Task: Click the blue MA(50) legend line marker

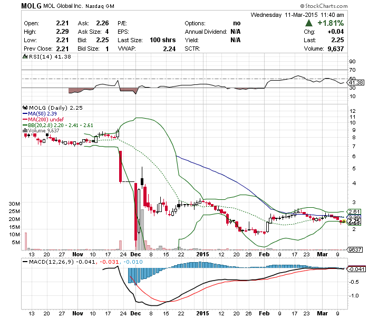Action: (x=25, y=114)
